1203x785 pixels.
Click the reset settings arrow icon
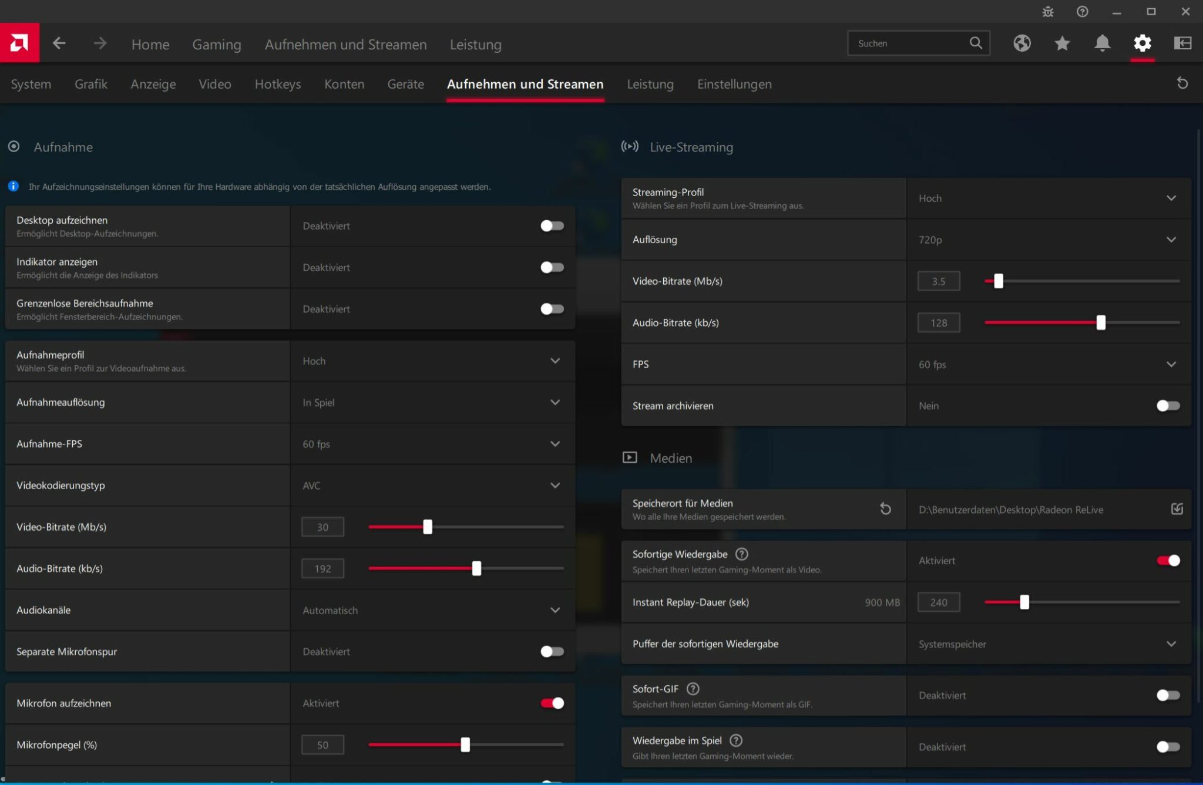point(1182,83)
